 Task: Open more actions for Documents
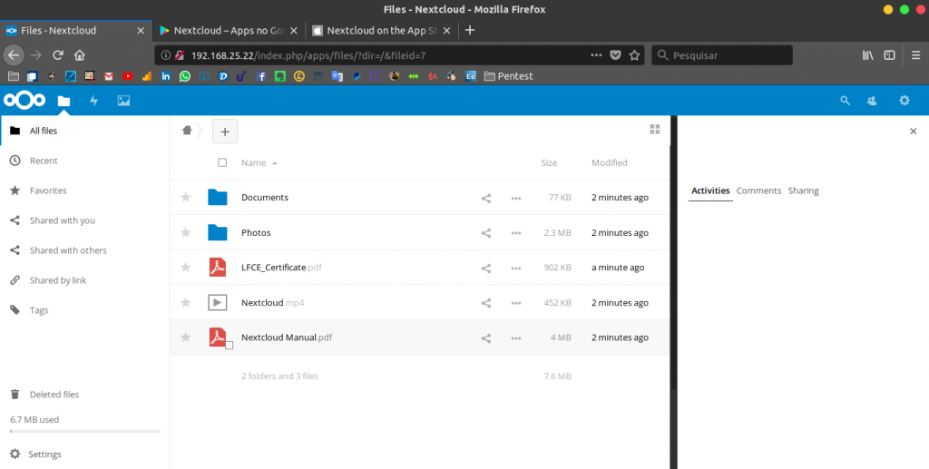click(x=516, y=199)
